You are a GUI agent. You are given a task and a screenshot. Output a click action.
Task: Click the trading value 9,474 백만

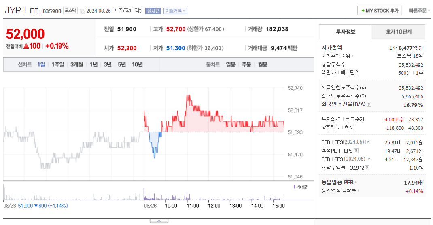point(284,48)
